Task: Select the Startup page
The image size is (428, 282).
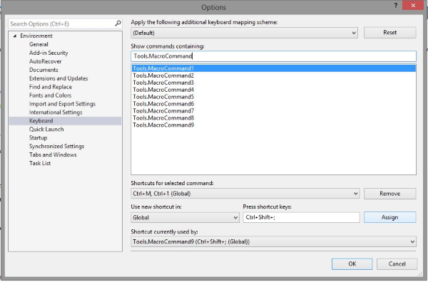Action: tap(39, 138)
